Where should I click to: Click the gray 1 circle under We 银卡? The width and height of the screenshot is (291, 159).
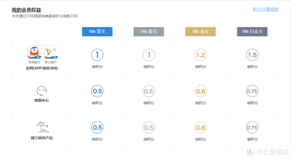149,55
